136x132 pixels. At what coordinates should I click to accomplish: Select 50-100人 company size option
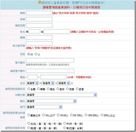71,115
